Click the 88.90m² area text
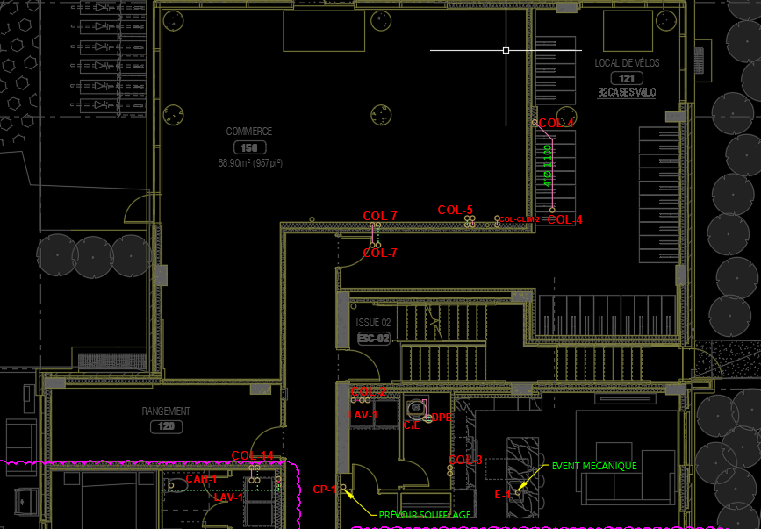 [250, 163]
